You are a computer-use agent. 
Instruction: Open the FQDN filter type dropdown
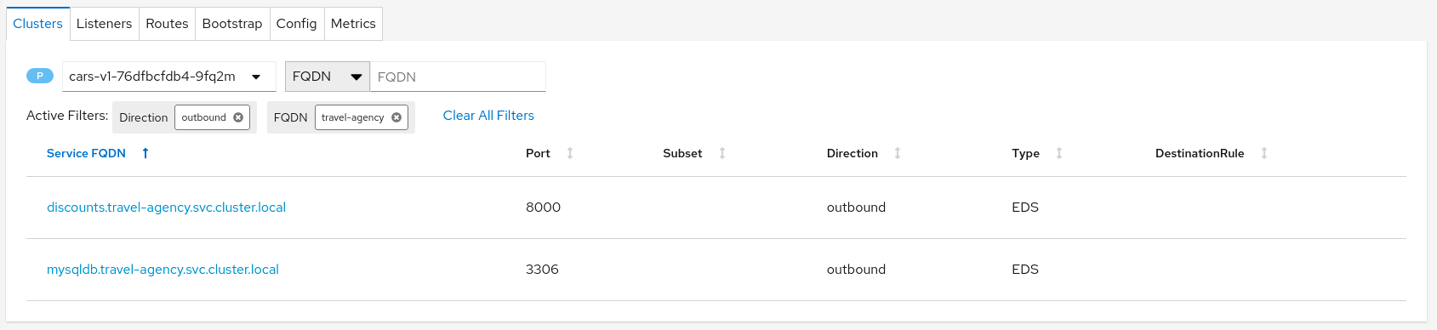(x=328, y=77)
